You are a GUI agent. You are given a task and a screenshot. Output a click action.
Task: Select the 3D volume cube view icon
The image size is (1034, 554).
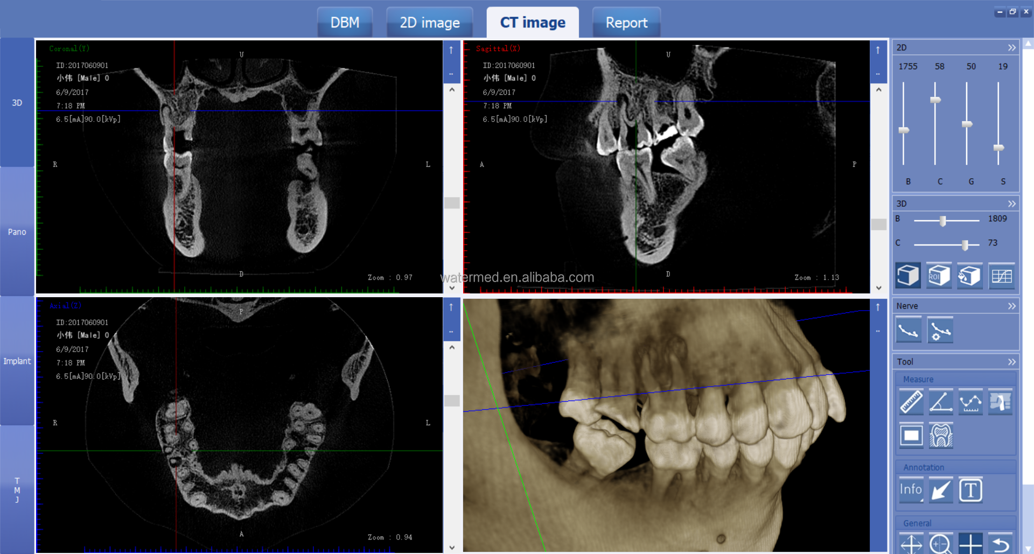[x=908, y=276]
